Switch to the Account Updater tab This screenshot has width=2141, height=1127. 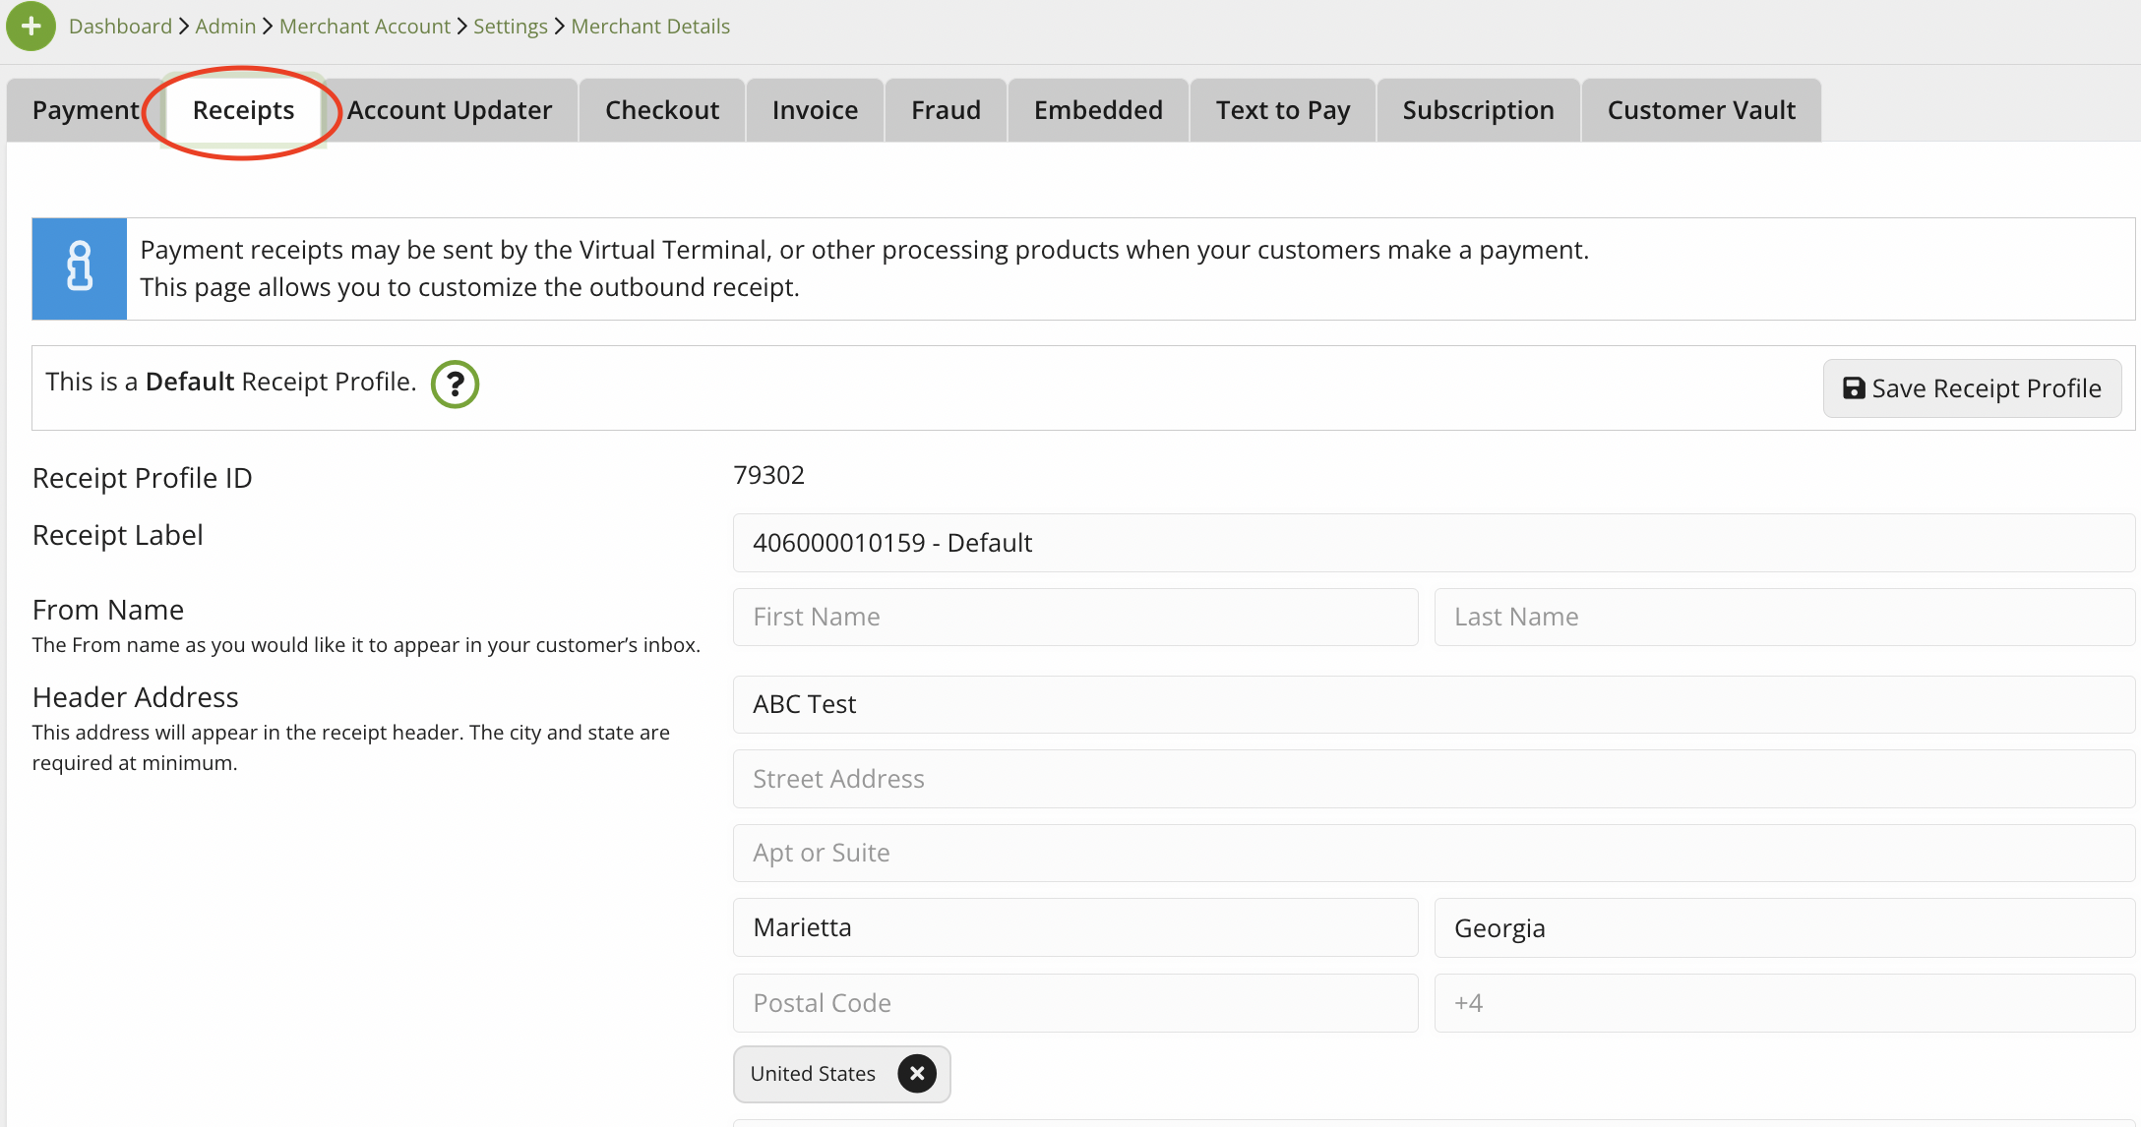coord(450,110)
